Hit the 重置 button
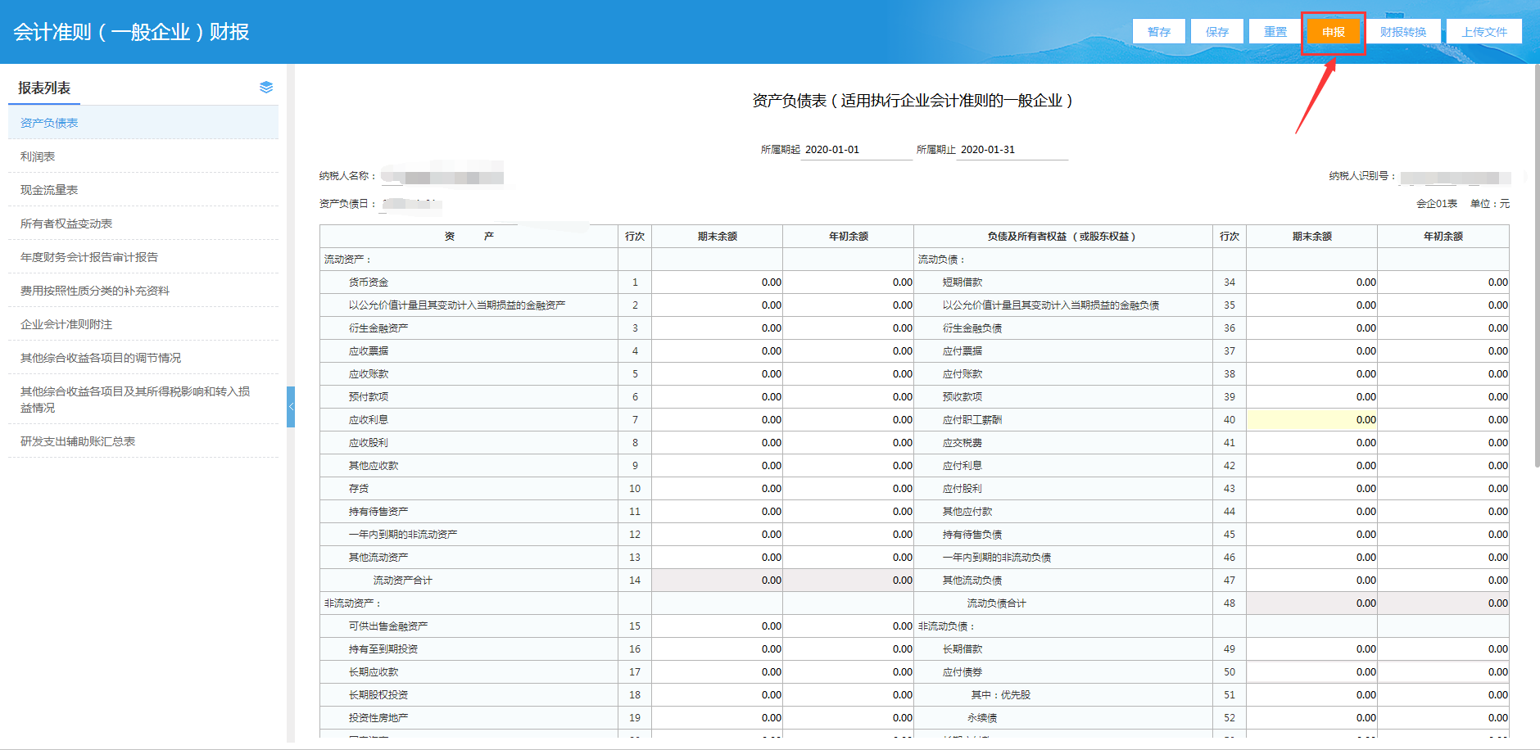The width and height of the screenshot is (1540, 750). pos(1275,32)
